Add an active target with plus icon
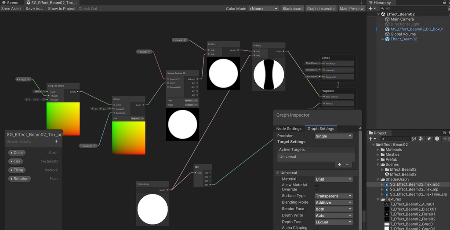Image resolution: width=450 pixels, height=230 pixels. click(340, 165)
